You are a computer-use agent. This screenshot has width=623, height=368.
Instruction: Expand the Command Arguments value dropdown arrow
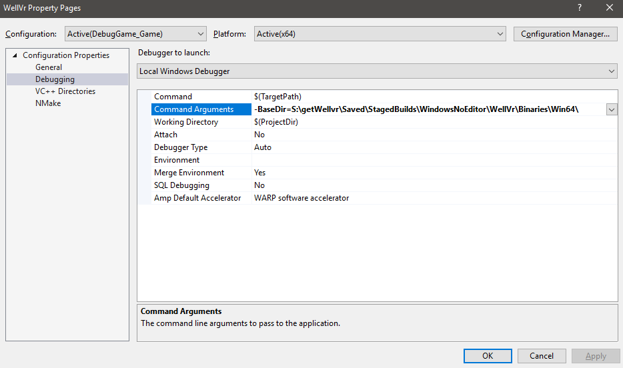612,109
